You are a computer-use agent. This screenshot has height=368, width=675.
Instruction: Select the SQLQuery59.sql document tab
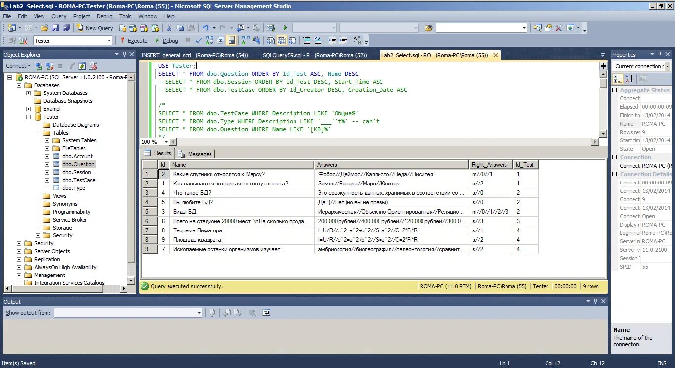pos(315,55)
